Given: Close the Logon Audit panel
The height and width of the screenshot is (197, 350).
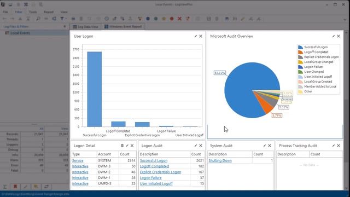Looking at the screenshot, I should click(x=201, y=146).
